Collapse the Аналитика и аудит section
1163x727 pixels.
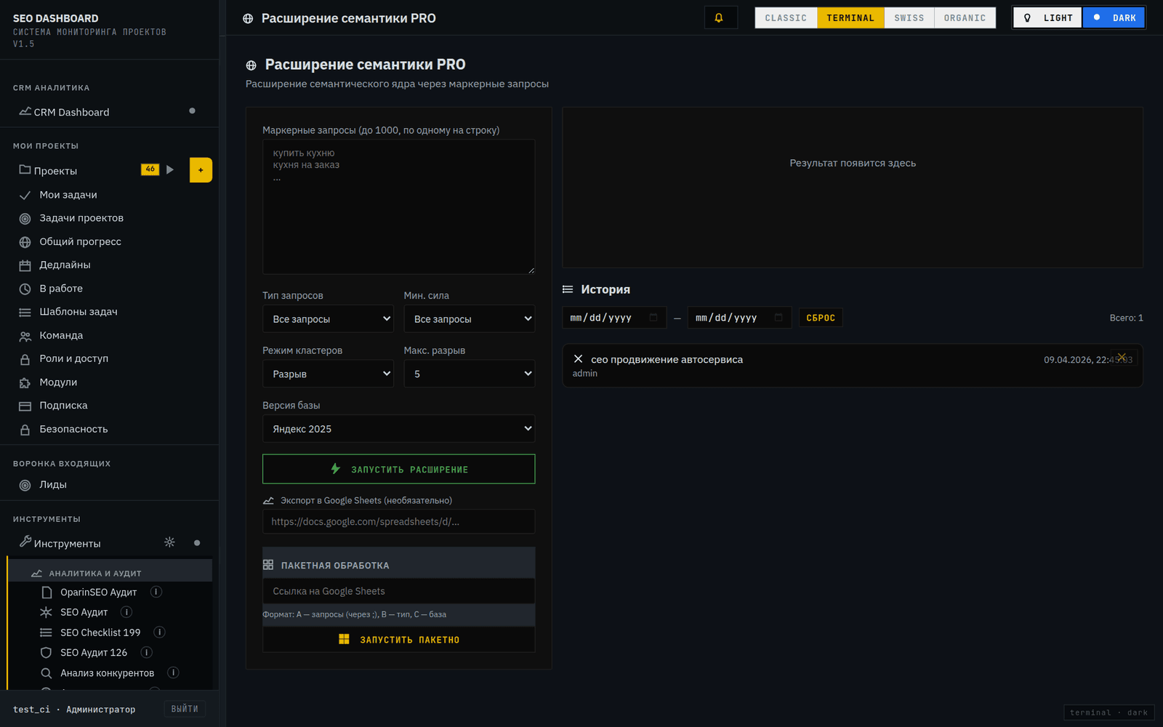point(110,573)
